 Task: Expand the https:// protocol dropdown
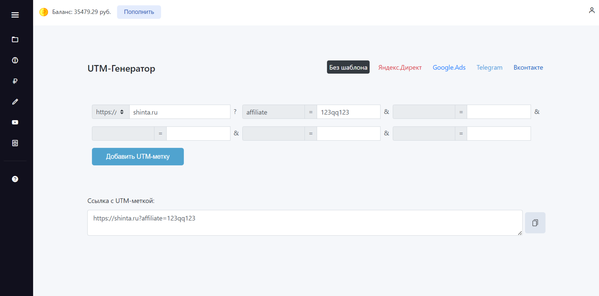110,112
